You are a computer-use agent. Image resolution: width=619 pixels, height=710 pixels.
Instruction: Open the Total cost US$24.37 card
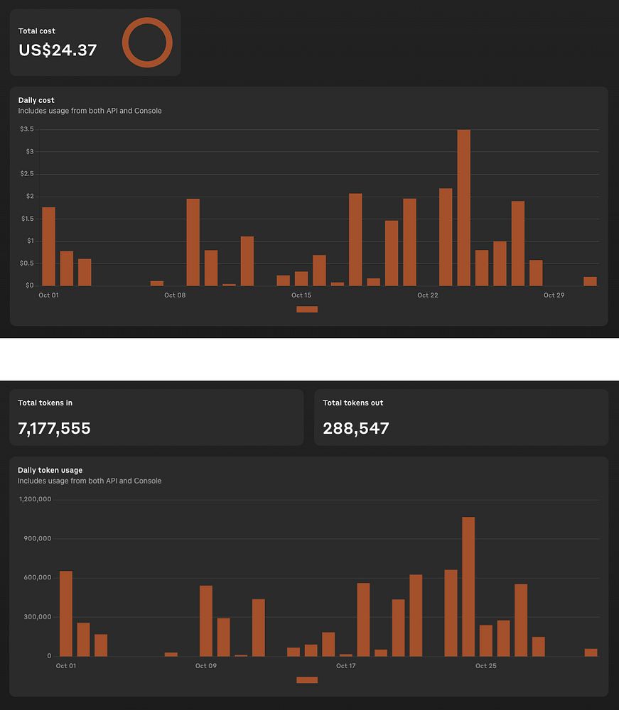95,43
